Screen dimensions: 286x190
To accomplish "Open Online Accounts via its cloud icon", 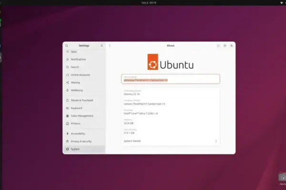I will [68, 75].
